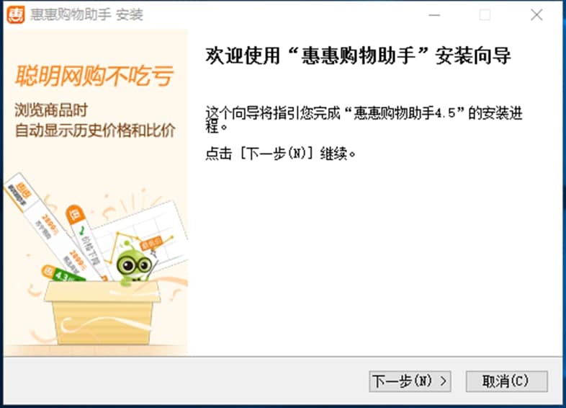Click the text 自动显示历史价格和比价
Screen dimensions: 566x408
click(95, 130)
